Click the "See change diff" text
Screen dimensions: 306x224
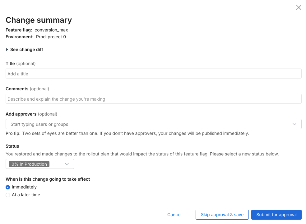point(27,50)
